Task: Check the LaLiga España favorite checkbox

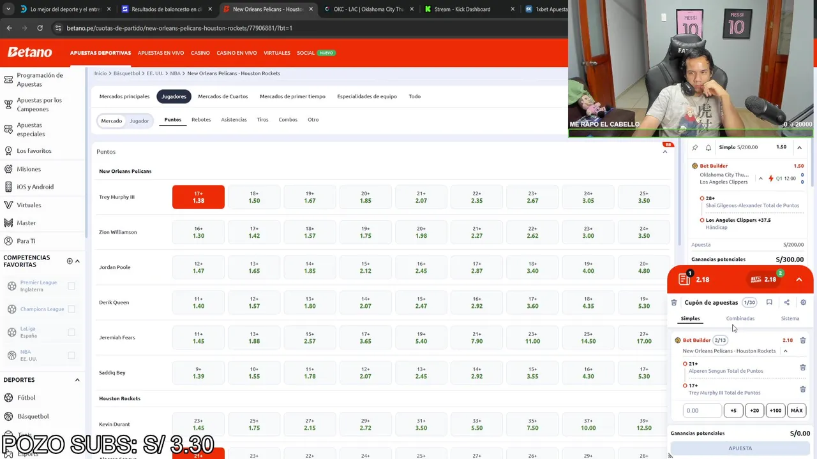Action: click(71, 332)
